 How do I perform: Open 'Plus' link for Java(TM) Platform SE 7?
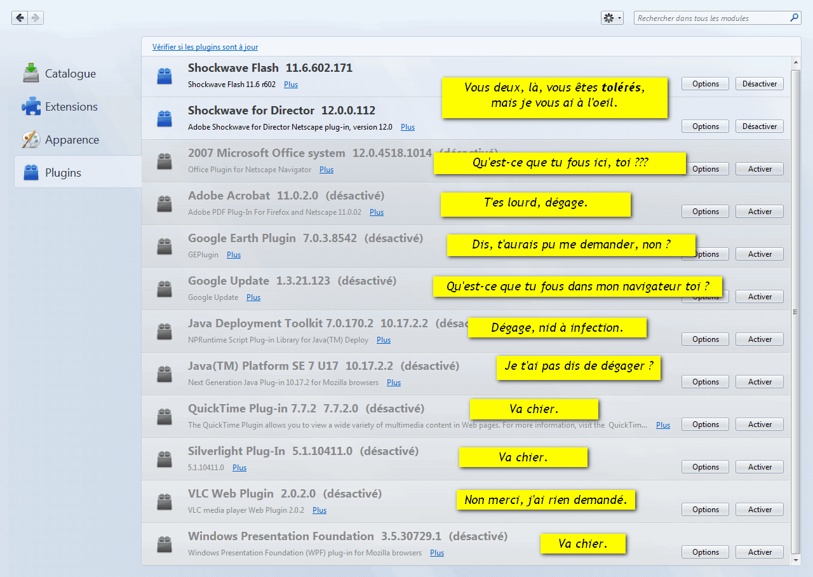pyautogui.click(x=394, y=383)
